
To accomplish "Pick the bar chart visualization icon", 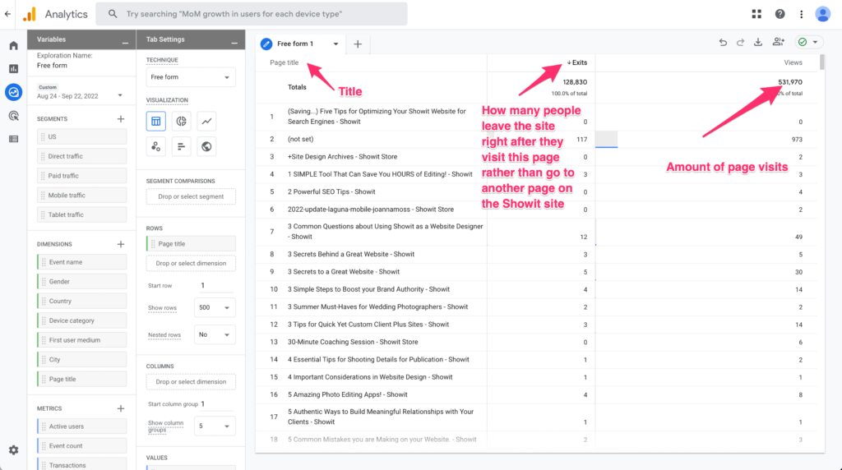I will coord(182,146).
